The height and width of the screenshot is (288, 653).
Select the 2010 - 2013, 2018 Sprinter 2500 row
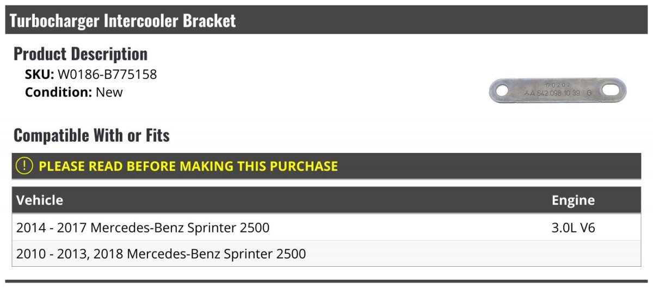point(326,253)
